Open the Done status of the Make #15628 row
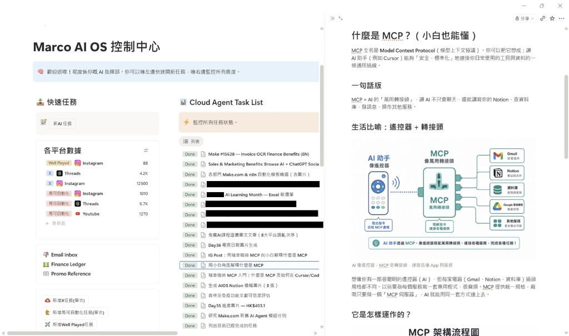Screen dimensions: 569x336 pyautogui.click(x=190, y=154)
